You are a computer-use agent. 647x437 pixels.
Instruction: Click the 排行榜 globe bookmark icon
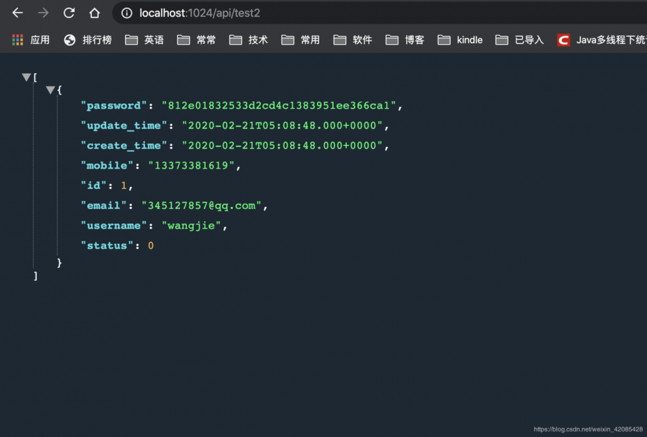coord(69,39)
